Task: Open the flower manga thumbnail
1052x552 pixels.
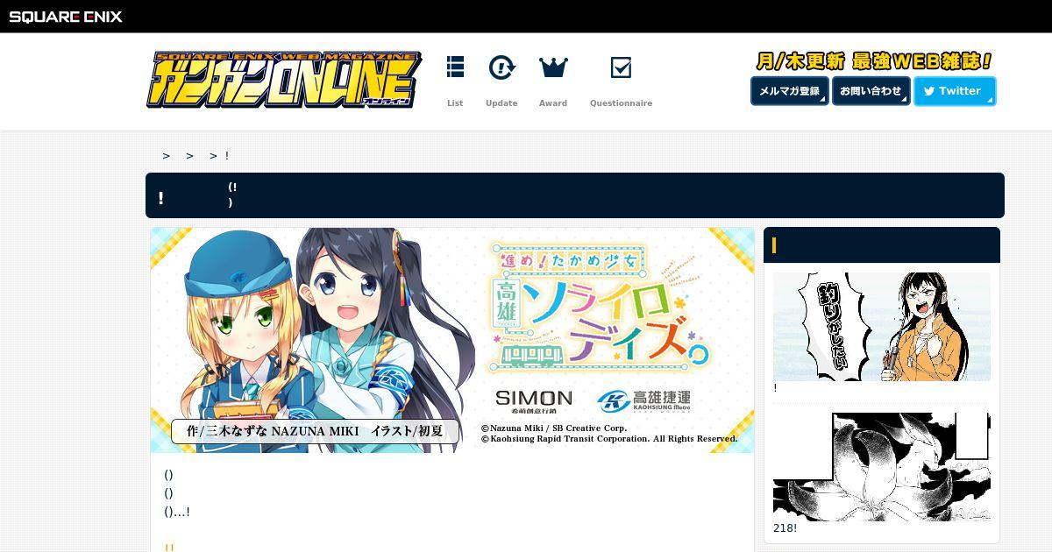Action: (882, 467)
